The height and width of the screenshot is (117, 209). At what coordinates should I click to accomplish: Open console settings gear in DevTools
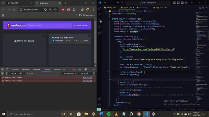(x=94, y=74)
